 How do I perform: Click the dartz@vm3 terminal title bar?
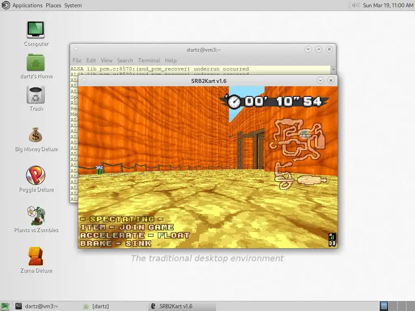click(203, 50)
